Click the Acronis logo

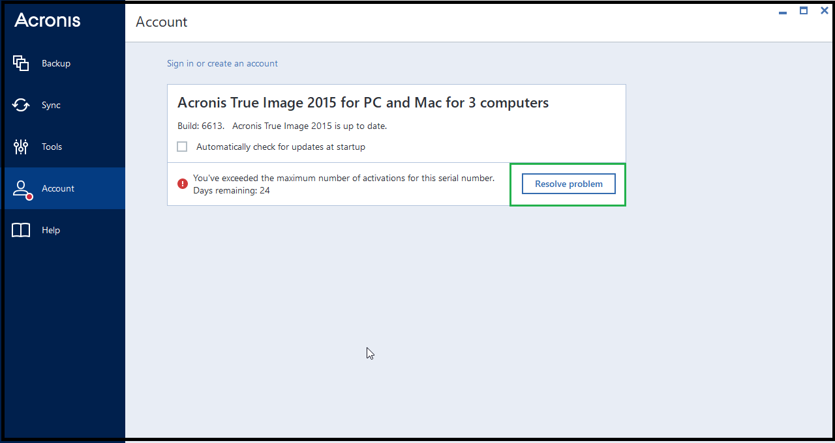(47, 20)
